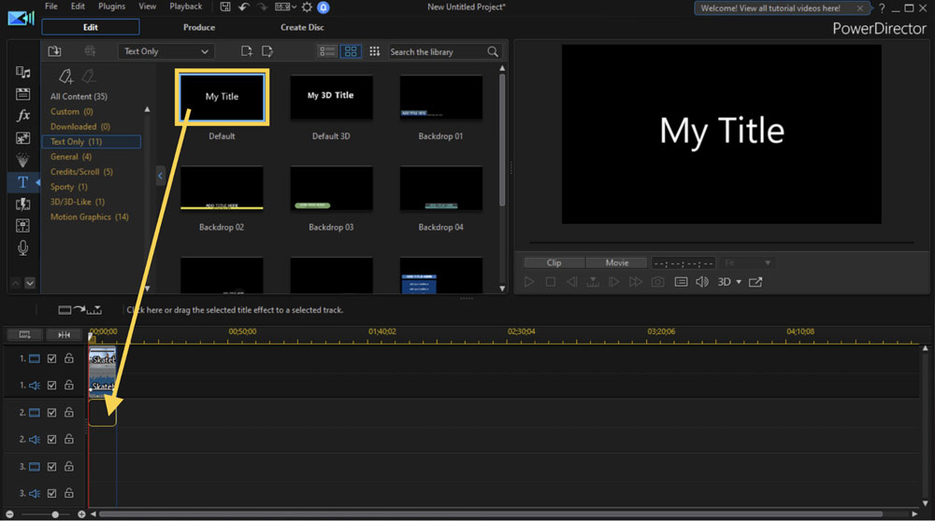
Task: Open the Text Only filter dropdown
Action: (165, 51)
